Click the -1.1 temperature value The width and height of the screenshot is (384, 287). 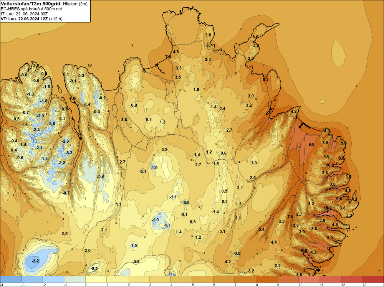173,197
